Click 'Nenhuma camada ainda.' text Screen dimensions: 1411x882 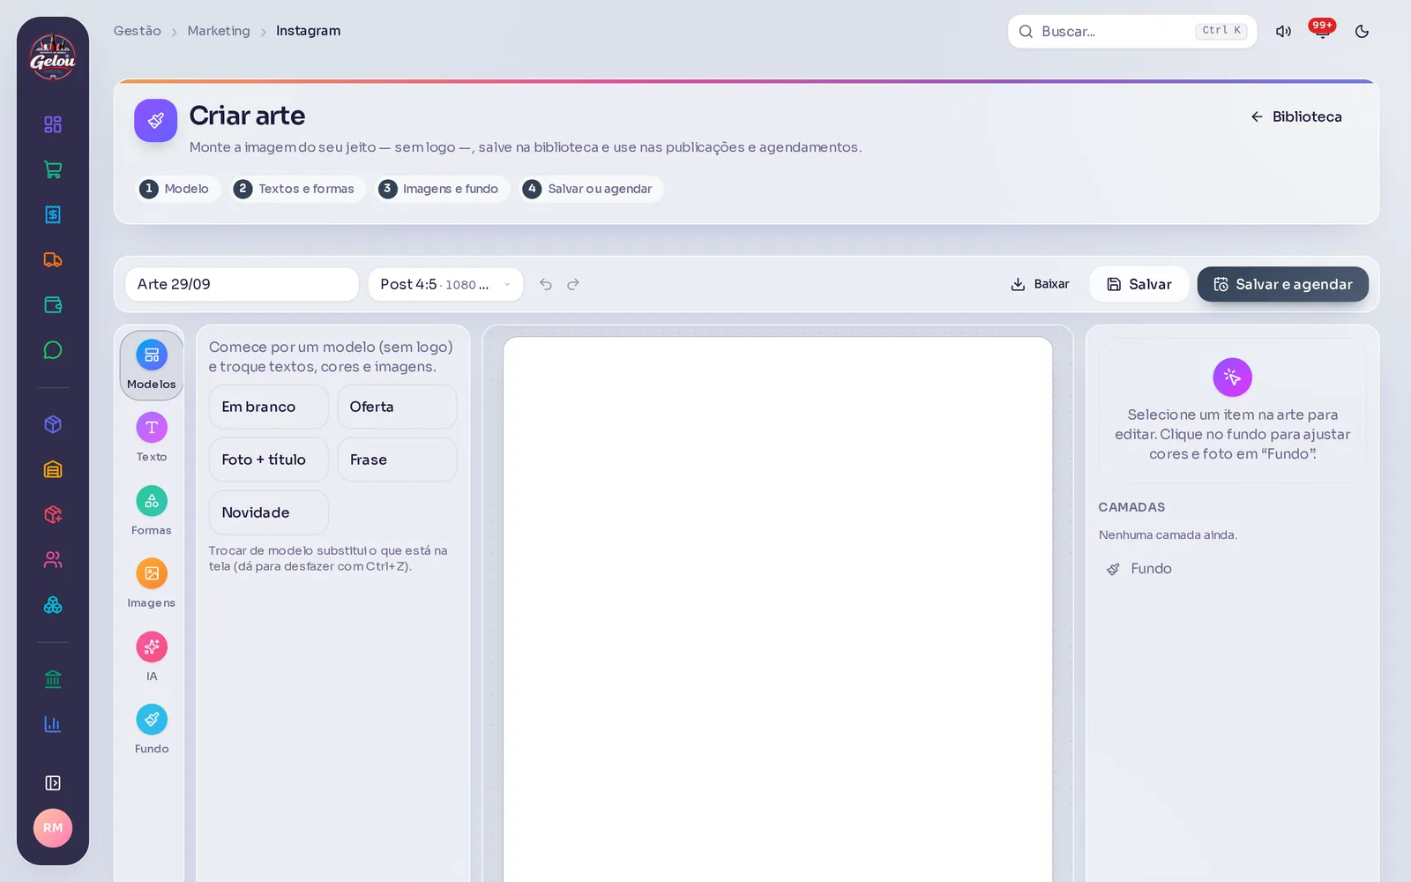click(1168, 535)
